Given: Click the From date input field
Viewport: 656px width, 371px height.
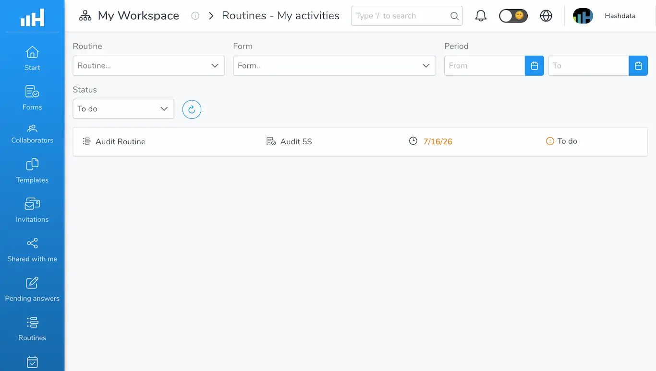Looking at the screenshot, I should (x=485, y=66).
